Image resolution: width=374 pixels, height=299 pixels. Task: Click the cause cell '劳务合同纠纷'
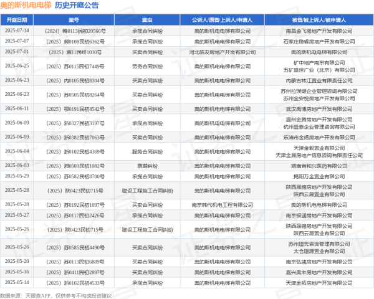coord(147,66)
